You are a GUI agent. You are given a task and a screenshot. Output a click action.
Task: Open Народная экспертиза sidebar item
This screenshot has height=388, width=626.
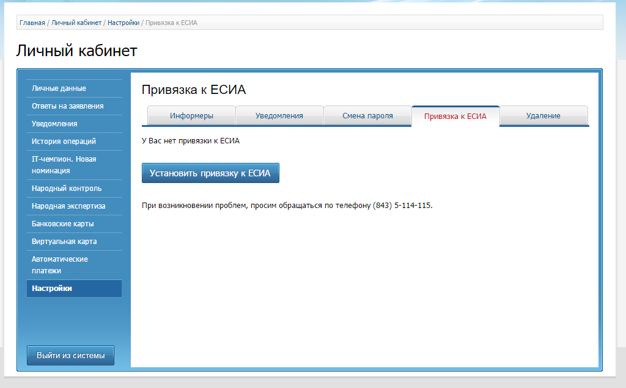tap(68, 206)
